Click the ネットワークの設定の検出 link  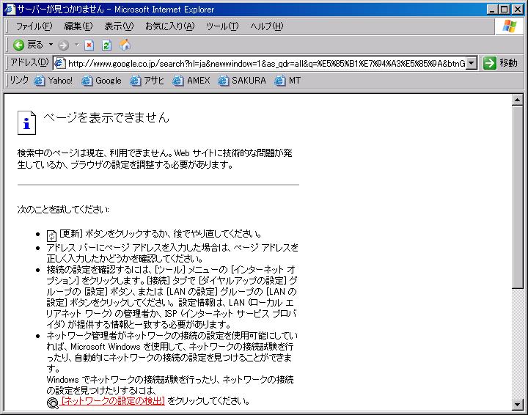(x=113, y=401)
